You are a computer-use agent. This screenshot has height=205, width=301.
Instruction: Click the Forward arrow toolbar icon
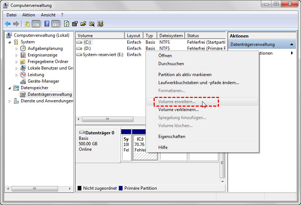(x=16, y=24)
